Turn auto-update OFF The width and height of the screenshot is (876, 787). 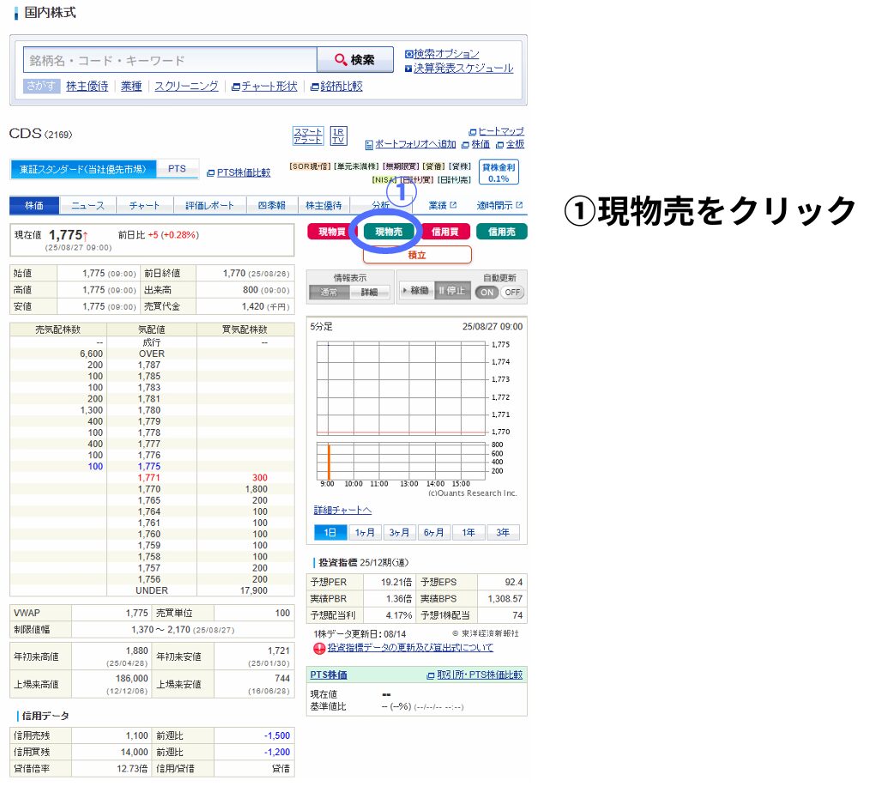click(512, 292)
